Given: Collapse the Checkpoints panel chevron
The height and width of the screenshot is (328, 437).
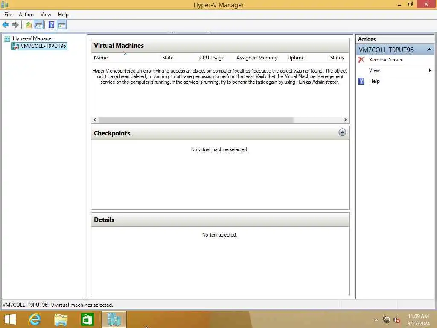Looking at the screenshot, I should pyautogui.click(x=342, y=132).
